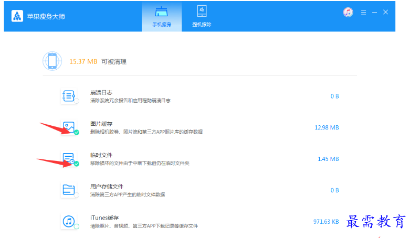Click the 1.45 MB size value
This screenshot has height=238, width=410.
[328, 159]
